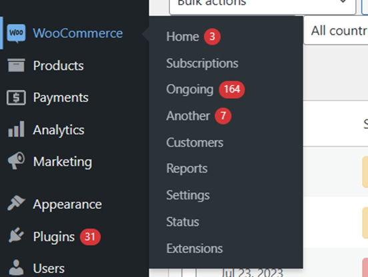Screen dimensions: 368x277
Task: Click the Users person icon
Action: (x=16, y=268)
